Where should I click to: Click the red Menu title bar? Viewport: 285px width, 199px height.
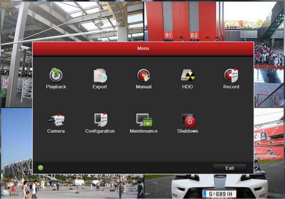[x=143, y=48]
